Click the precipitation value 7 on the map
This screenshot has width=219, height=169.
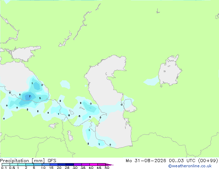pos(30,96)
